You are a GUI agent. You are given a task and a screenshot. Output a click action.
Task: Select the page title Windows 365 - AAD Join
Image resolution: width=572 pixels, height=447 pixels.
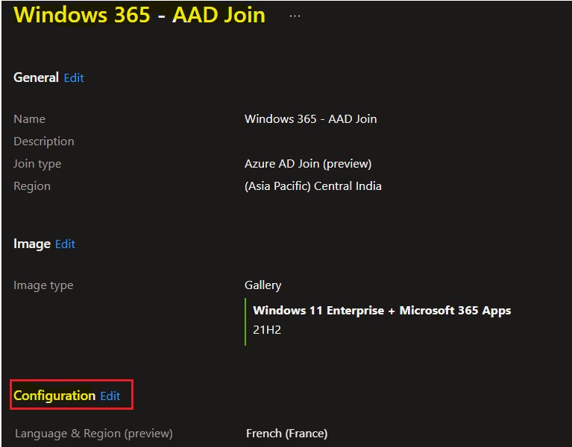coord(139,15)
